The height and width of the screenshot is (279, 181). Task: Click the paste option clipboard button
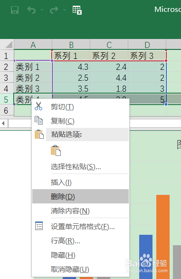(x=56, y=150)
